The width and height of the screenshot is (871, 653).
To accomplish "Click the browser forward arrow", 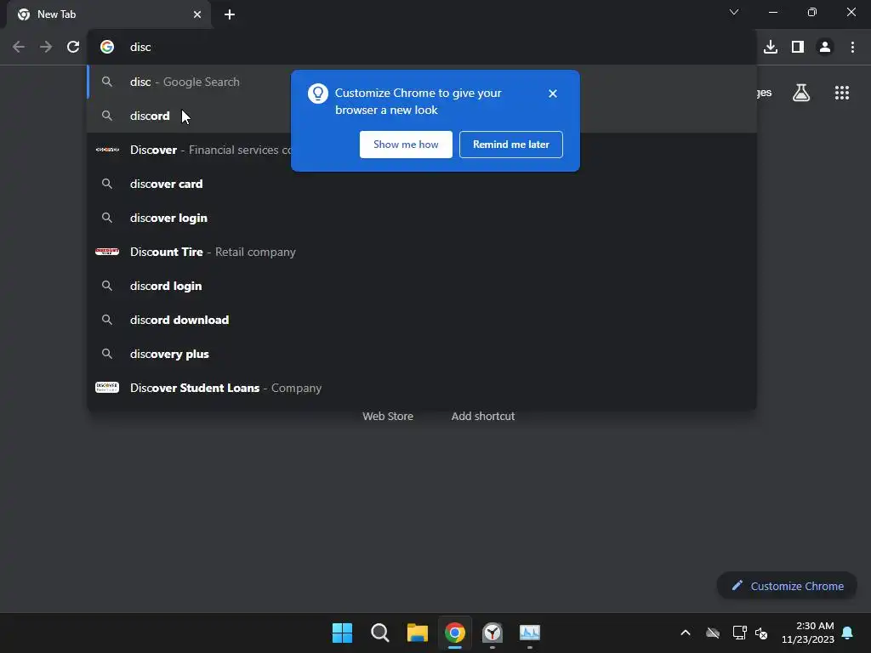I will 46,47.
